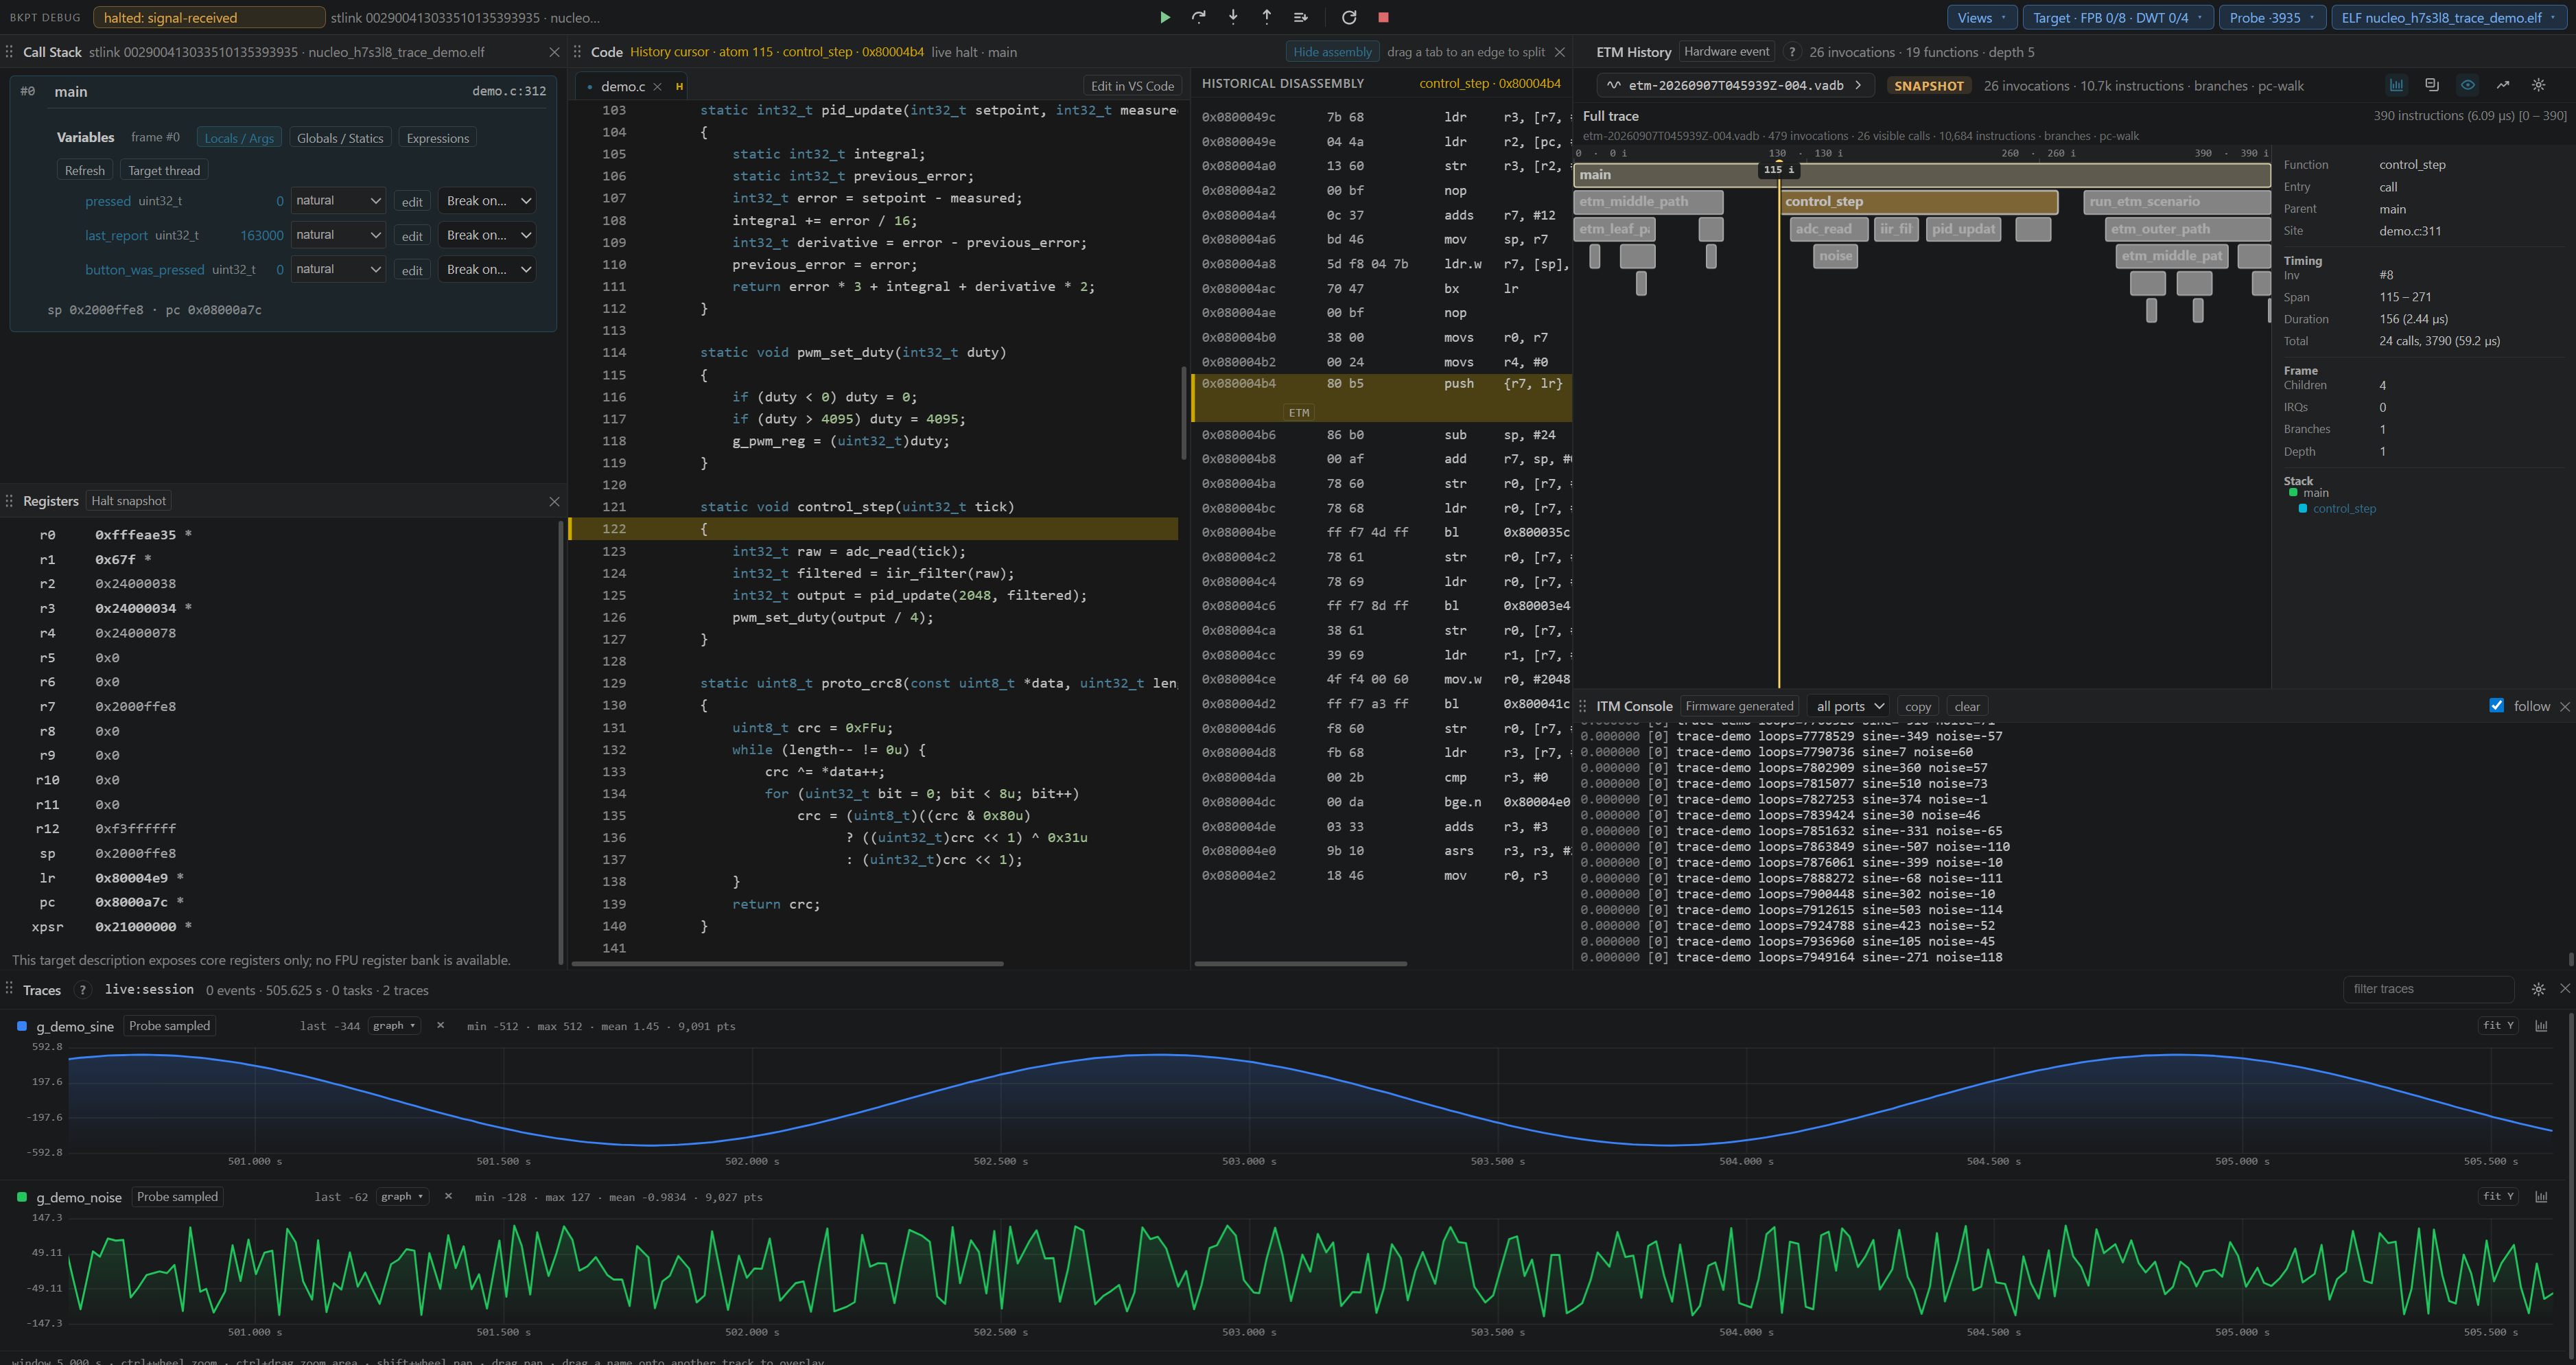
Task: Open the ELF nucleo_h7s3l8_trace_demo.elf dropdown
Action: (2451, 17)
